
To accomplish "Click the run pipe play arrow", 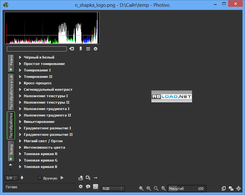I will coord(62,178).
